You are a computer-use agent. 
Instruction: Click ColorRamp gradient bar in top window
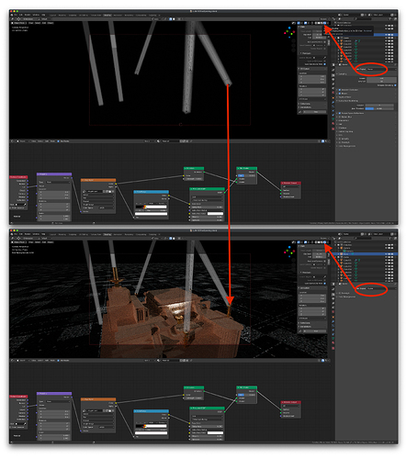151,207
